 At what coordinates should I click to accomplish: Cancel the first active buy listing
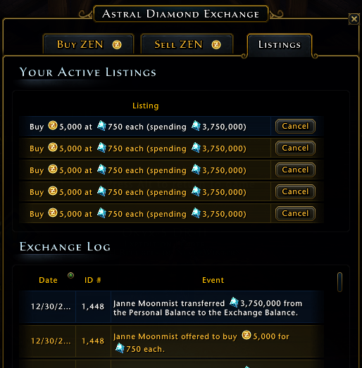pos(295,126)
